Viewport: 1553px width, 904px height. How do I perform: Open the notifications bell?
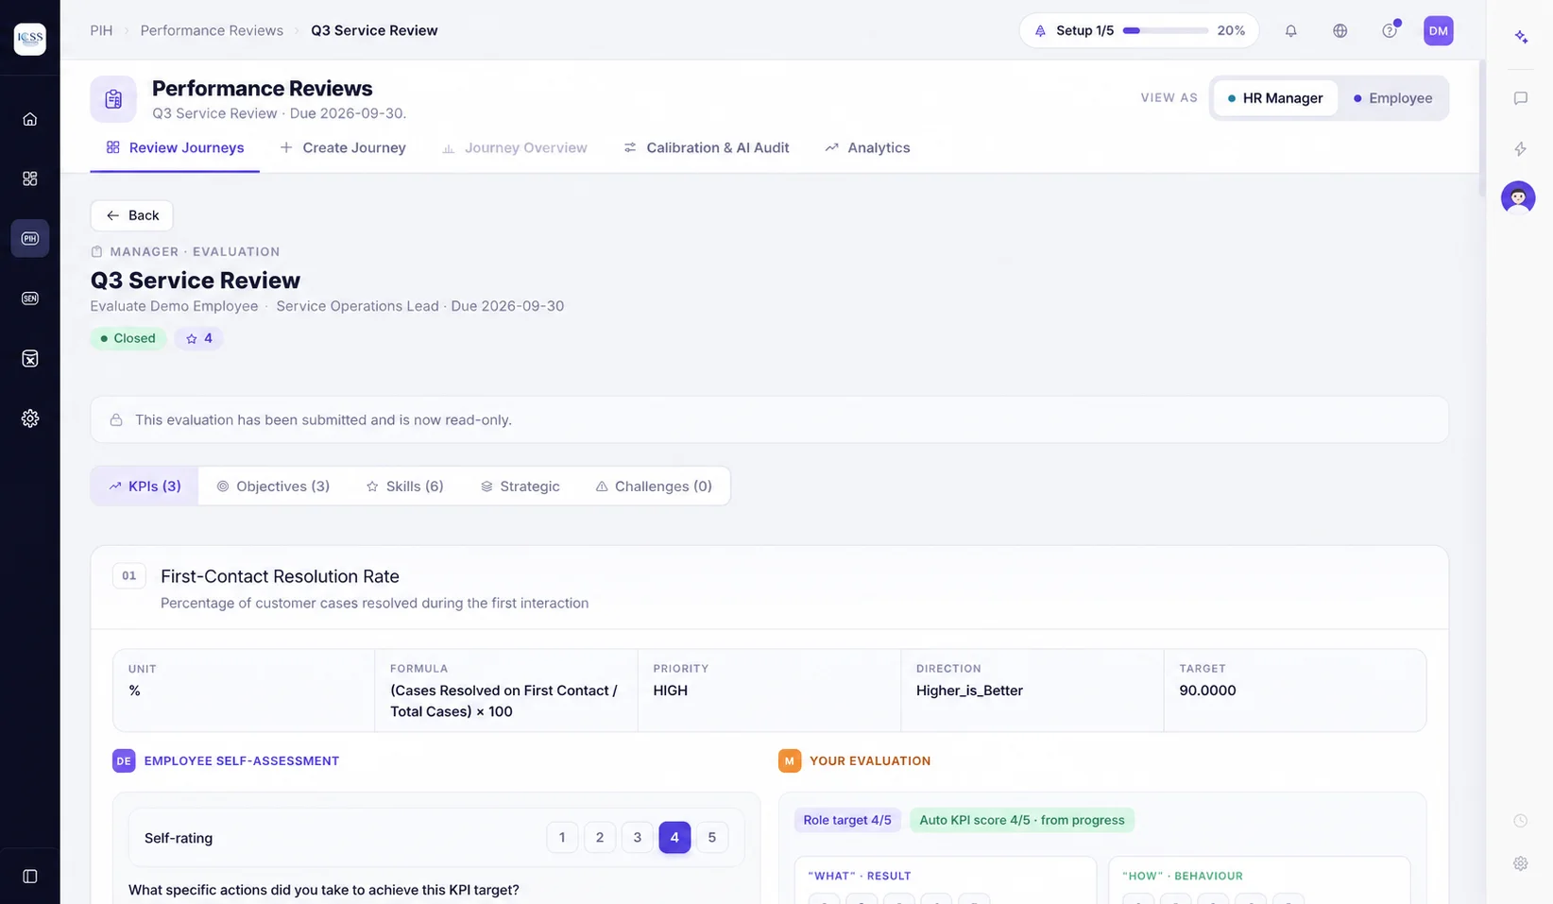(x=1290, y=30)
